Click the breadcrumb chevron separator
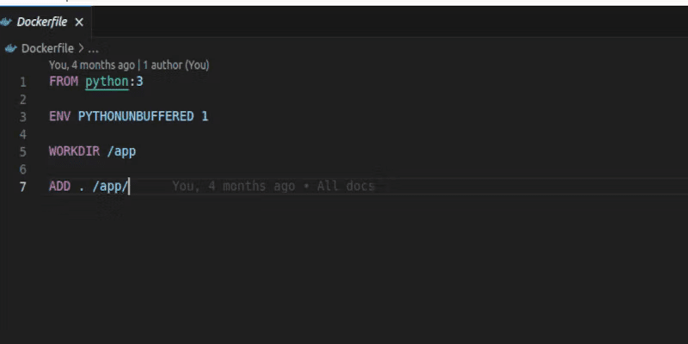The width and height of the screenshot is (688, 344). tap(81, 48)
